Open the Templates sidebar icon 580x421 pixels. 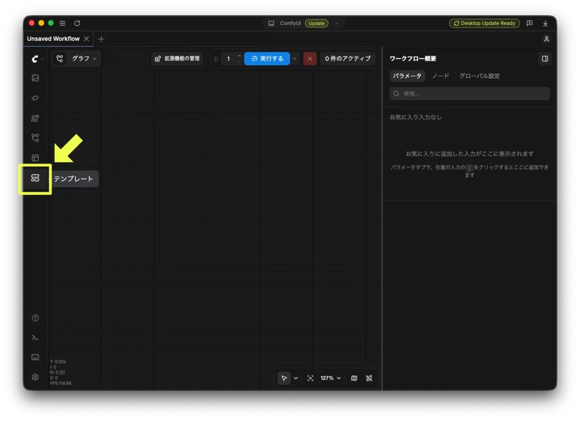point(35,178)
